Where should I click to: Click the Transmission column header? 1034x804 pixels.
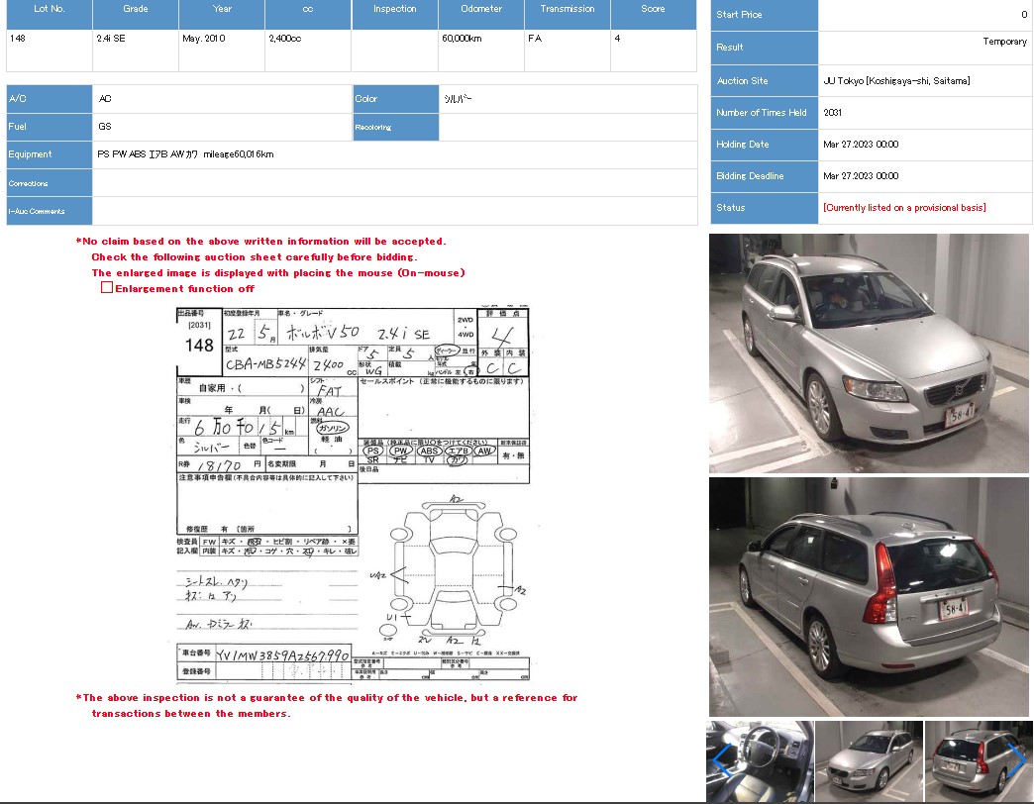[x=568, y=9]
